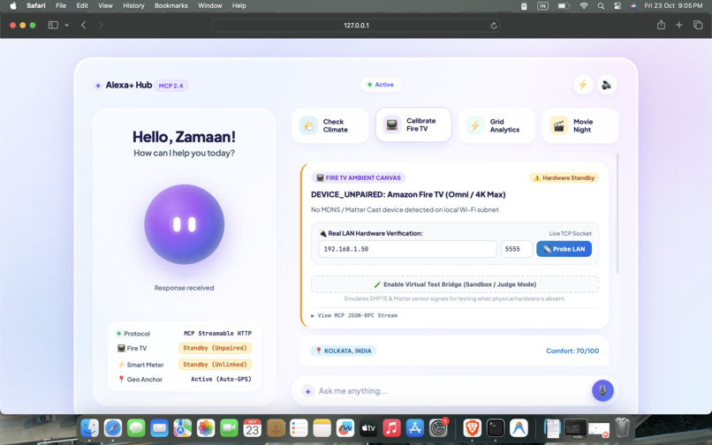The image size is (712, 445).
Task: Toggle the Safari sidebar icon
Action: pos(53,25)
